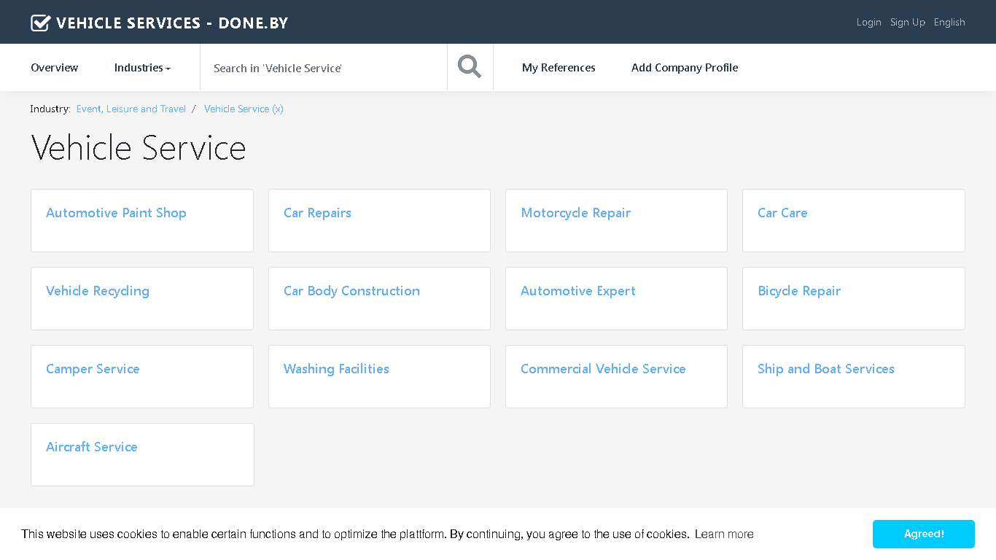Open the Industries dropdown menu
This screenshot has width=996, height=560.
click(142, 68)
